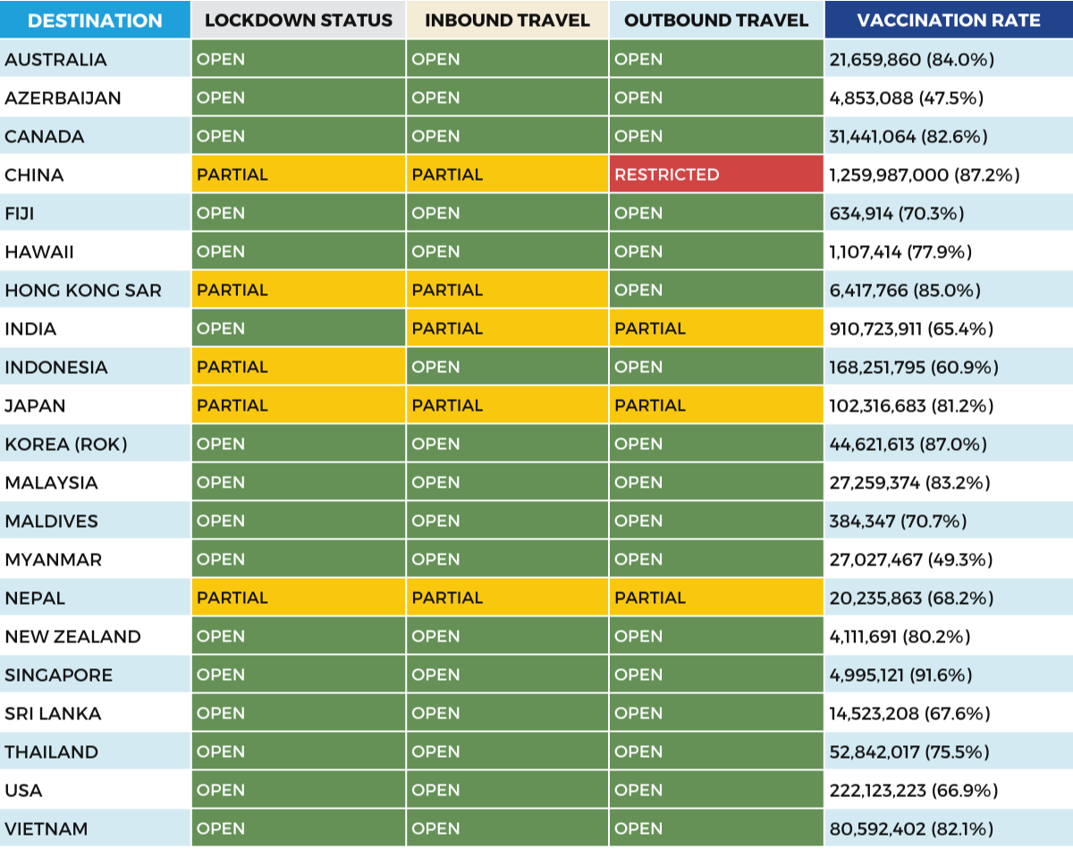Click India's PARTIAL outbound travel cell
The image size is (1073, 849).
coord(716,328)
